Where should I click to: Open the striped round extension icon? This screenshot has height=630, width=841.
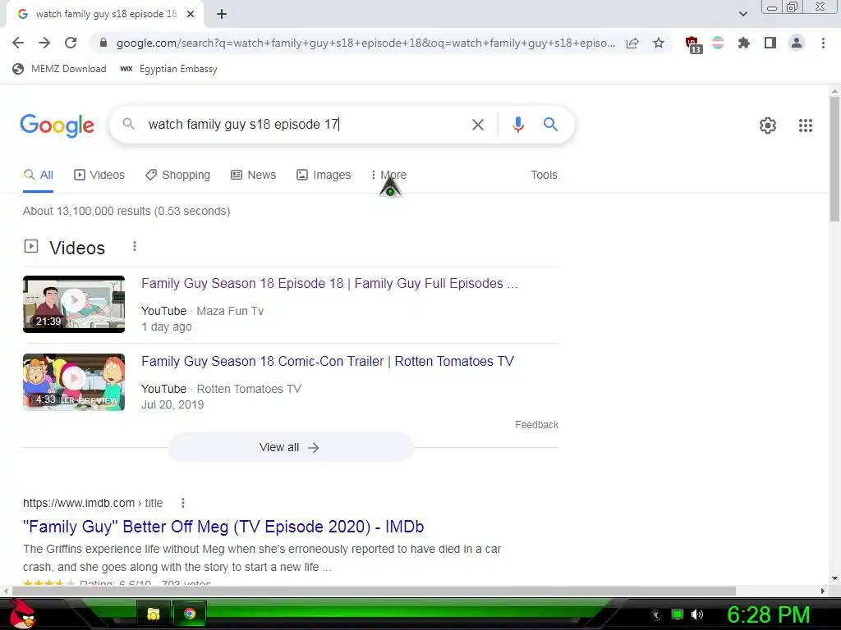[718, 43]
